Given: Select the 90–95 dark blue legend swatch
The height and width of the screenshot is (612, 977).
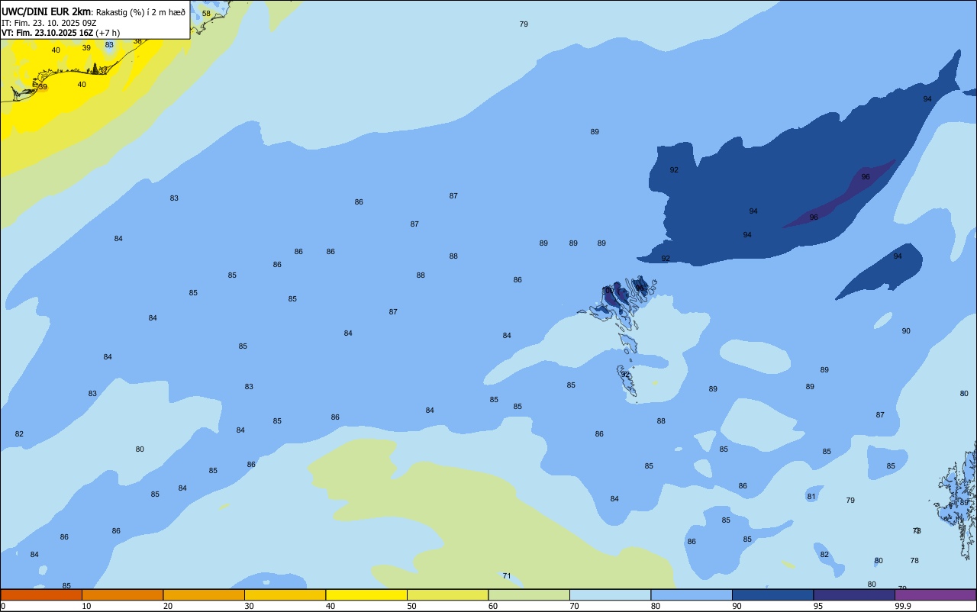Looking at the screenshot, I should tap(772, 594).
